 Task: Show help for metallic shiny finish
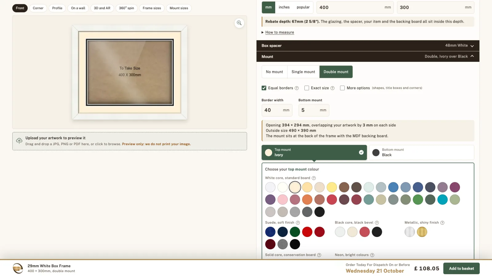tap(442, 223)
